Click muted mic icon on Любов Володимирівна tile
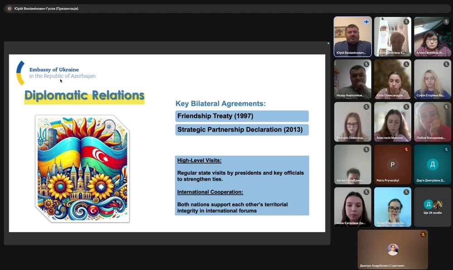Screen dimensions: 453x270 (446, 107)
